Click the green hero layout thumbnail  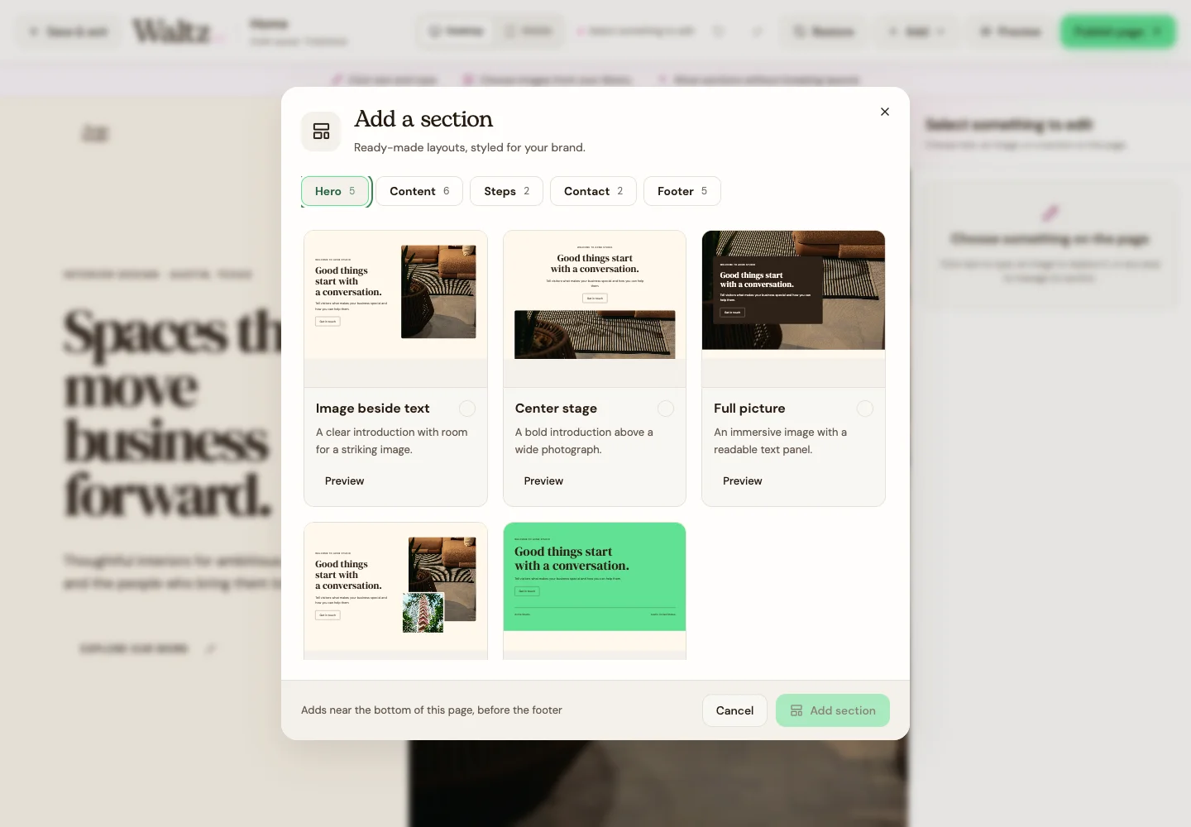595,590
